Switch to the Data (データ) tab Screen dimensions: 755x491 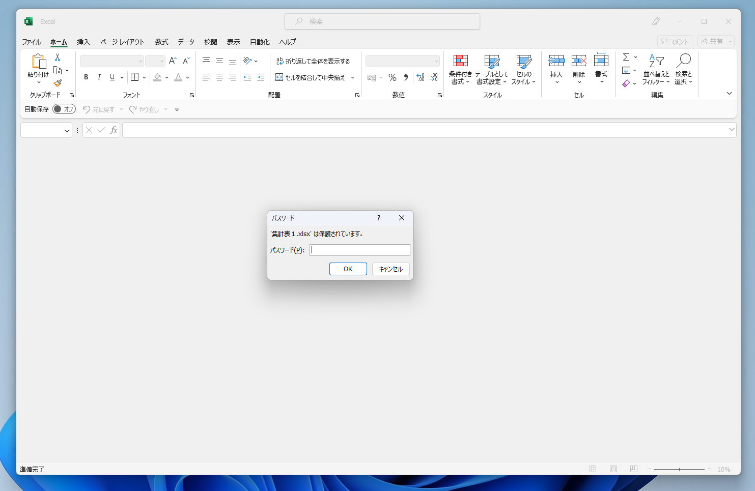pyautogui.click(x=186, y=42)
